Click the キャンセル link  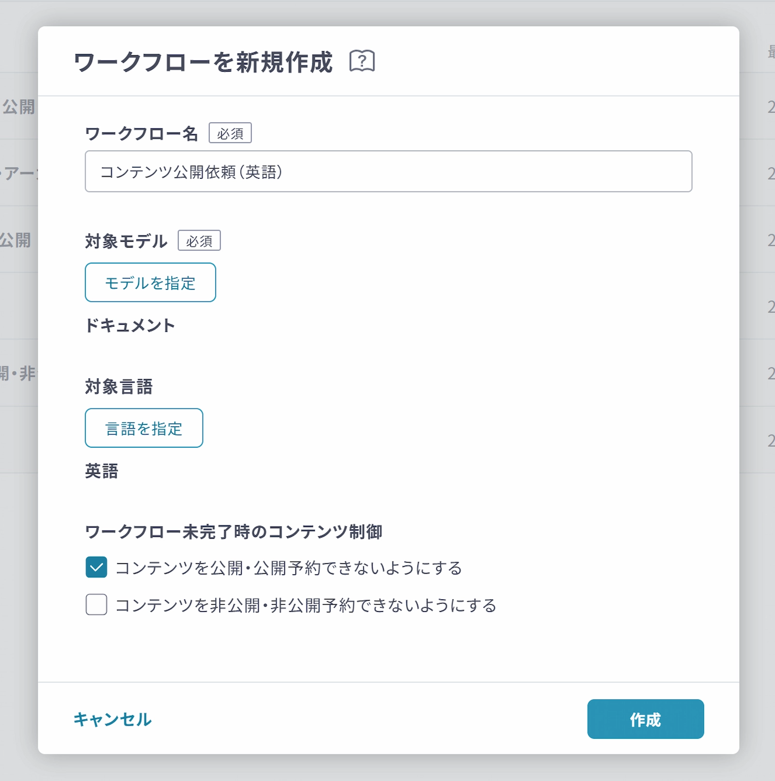[112, 719]
